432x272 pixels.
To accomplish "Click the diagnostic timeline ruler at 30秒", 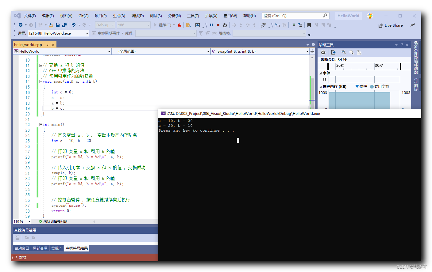I will pos(379,66).
